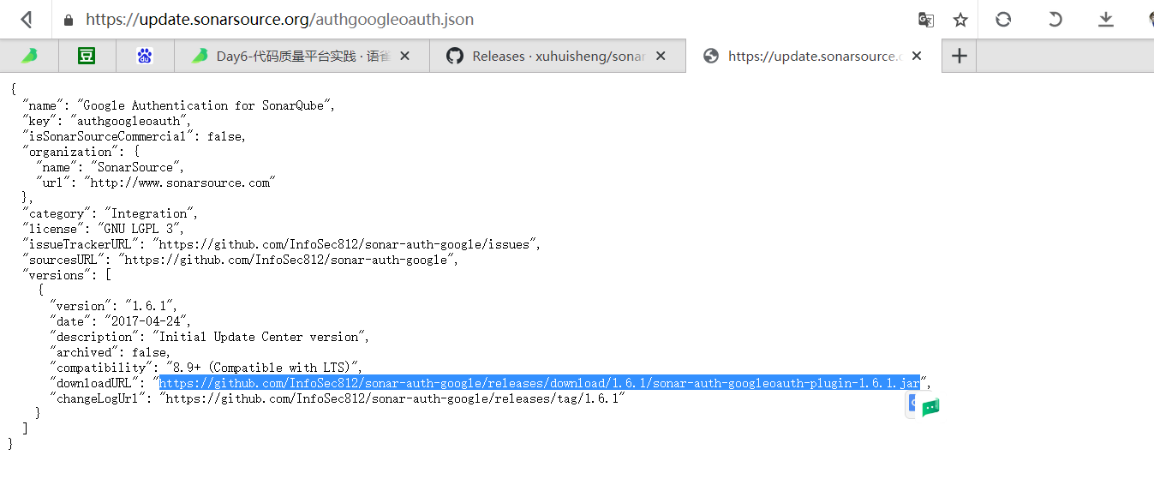The width and height of the screenshot is (1154, 497).
Task: Click the "key": "authgoogleoauth" line
Action: [110, 121]
